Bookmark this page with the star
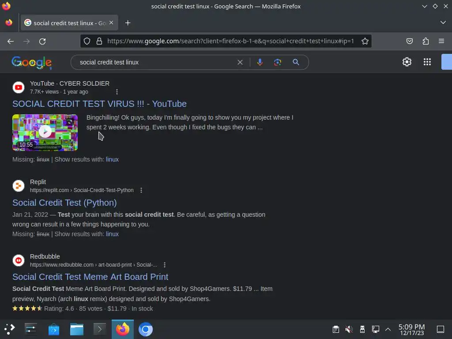The height and width of the screenshot is (339, 452). click(x=365, y=41)
